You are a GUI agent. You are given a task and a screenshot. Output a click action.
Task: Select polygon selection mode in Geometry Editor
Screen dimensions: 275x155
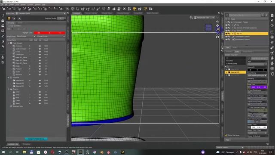point(9,18)
